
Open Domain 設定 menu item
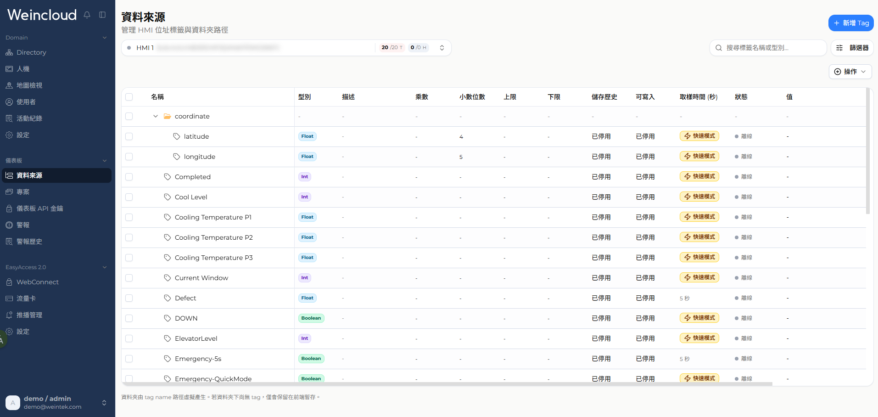(x=57, y=135)
